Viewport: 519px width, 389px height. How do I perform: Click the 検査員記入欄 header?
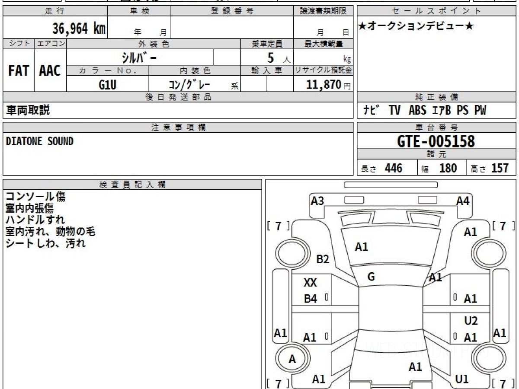pos(132,184)
